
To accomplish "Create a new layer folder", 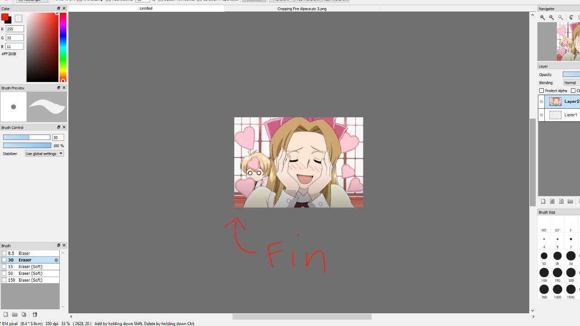I will point(570,201).
